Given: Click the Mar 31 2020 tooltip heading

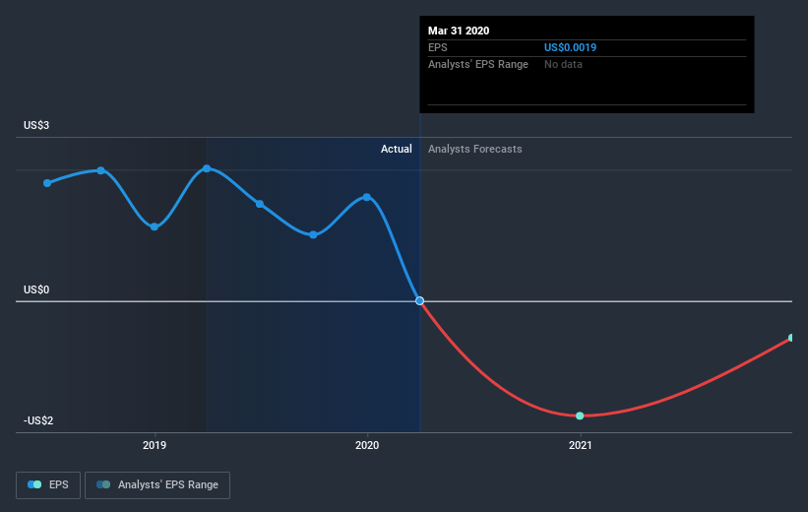Looking at the screenshot, I should (x=459, y=31).
